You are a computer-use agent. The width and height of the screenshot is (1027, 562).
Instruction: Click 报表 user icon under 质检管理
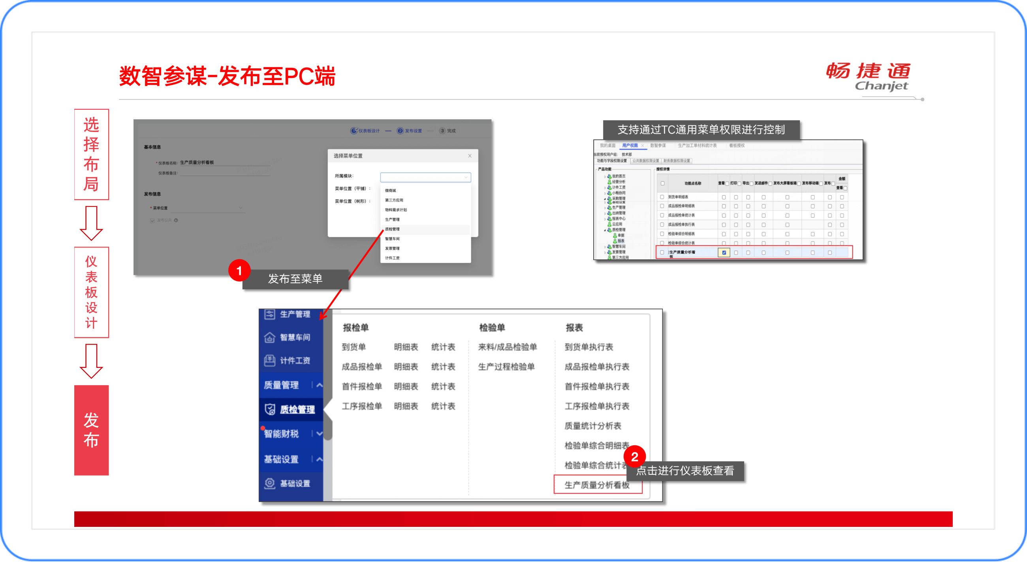pos(615,241)
